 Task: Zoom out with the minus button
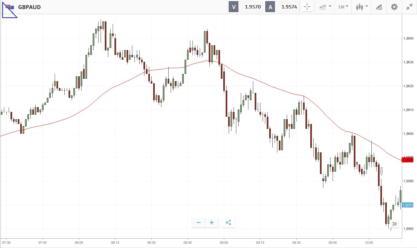tap(199, 223)
